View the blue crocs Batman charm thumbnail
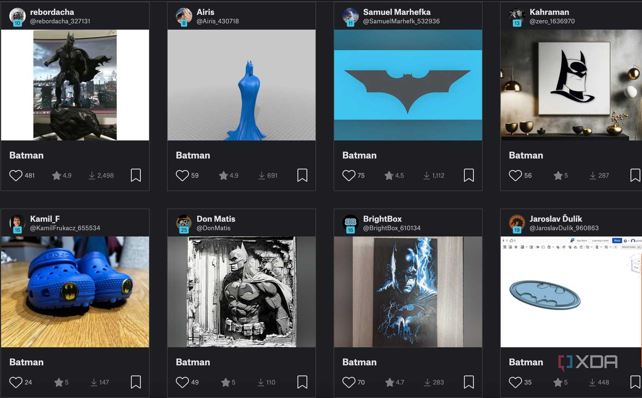 coord(75,292)
